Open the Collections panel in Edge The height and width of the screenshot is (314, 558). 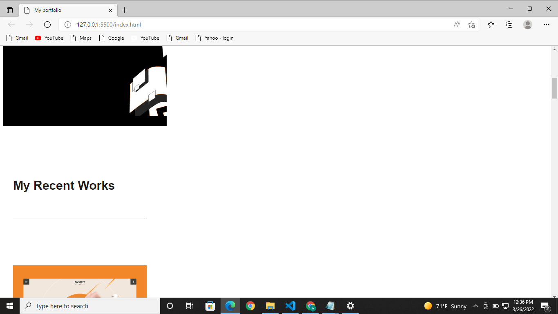509,25
